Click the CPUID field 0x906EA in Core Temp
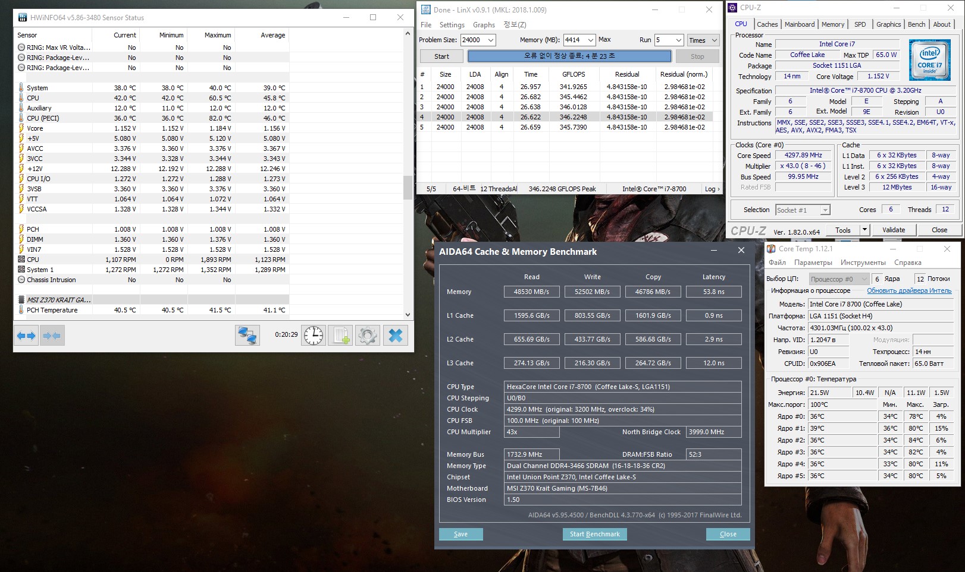The height and width of the screenshot is (572, 965). click(x=829, y=364)
